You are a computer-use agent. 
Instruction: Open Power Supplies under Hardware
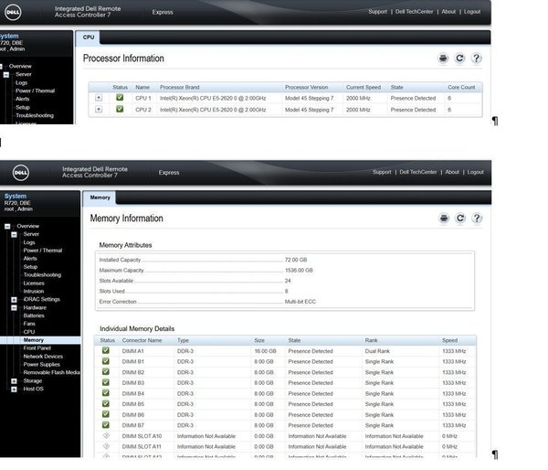click(42, 364)
